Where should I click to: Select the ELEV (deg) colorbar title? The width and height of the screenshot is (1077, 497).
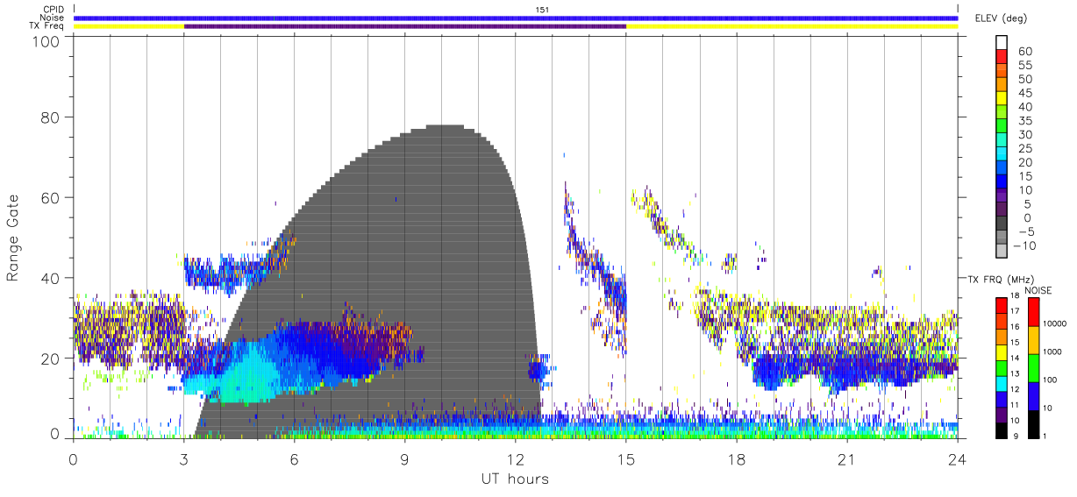click(x=1002, y=18)
